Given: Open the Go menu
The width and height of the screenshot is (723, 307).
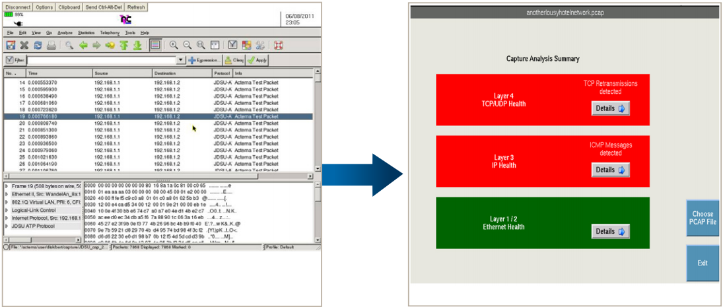Looking at the screenshot, I should point(49,33).
